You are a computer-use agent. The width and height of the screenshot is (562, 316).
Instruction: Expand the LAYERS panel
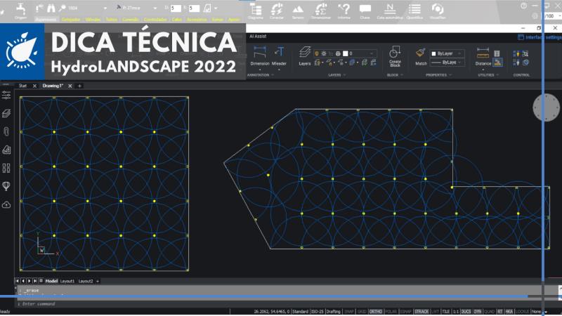(x=337, y=75)
